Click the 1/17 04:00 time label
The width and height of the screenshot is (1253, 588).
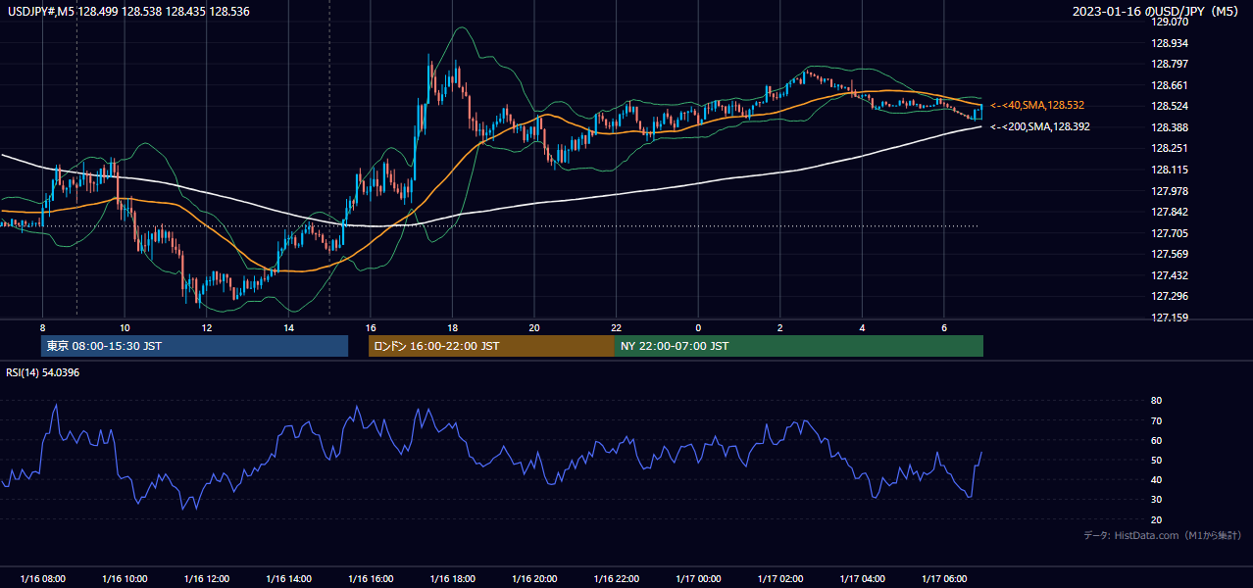pos(862,579)
